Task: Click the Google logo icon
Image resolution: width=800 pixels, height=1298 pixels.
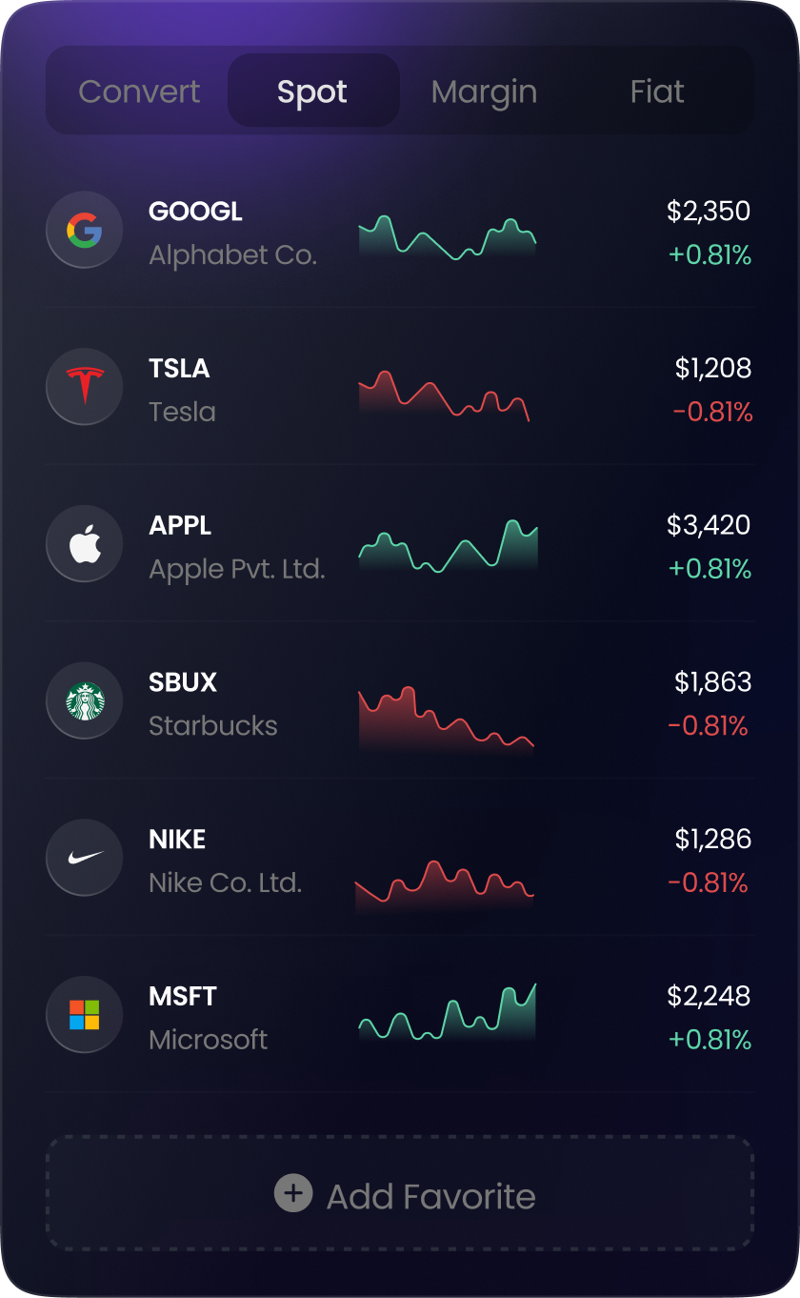Action: (84, 230)
